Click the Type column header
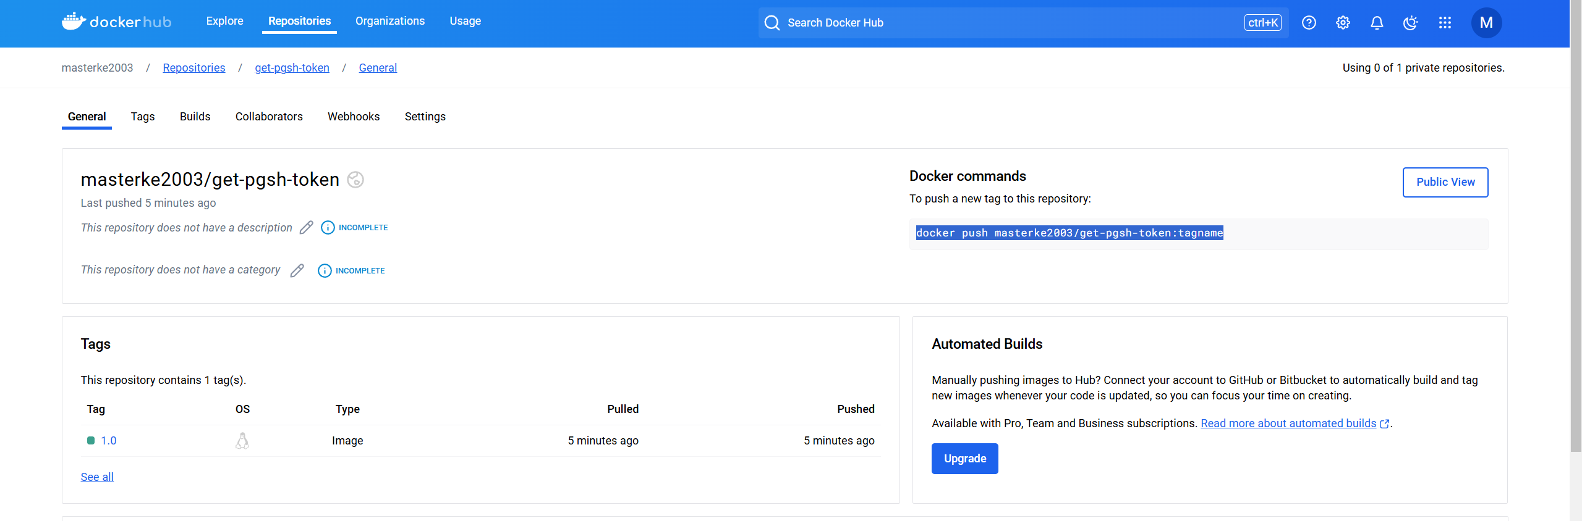The image size is (1582, 521). [x=347, y=409]
